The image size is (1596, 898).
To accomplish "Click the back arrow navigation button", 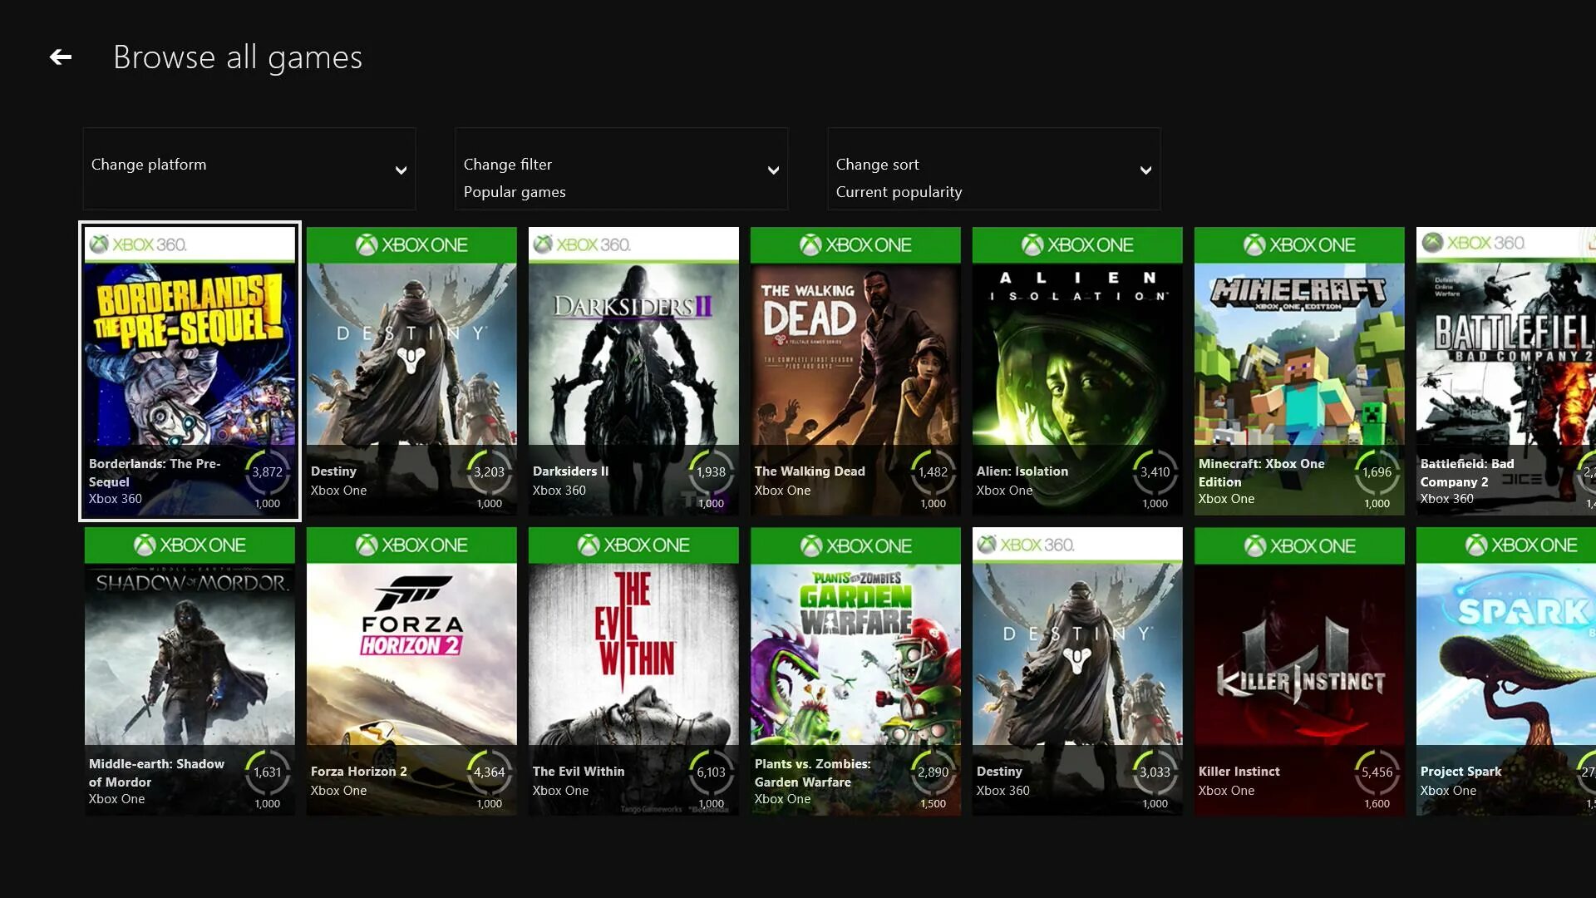I will click(x=59, y=56).
